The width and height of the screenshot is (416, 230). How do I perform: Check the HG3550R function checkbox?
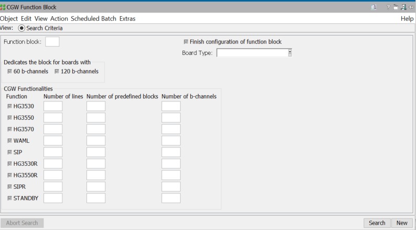pyautogui.click(x=10, y=175)
